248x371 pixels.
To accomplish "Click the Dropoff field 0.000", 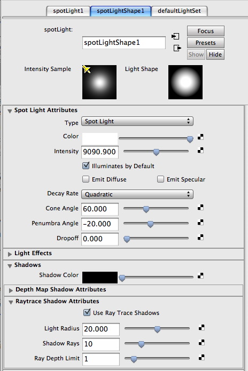I will [x=100, y=239].
